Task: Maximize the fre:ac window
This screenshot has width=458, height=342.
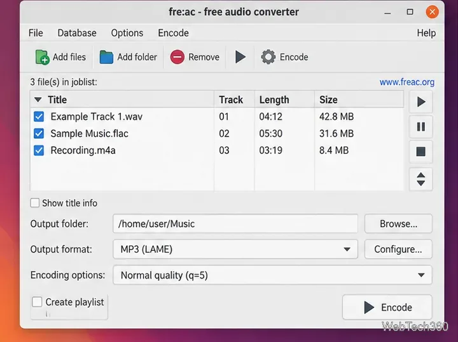Action: click(410, 12)
